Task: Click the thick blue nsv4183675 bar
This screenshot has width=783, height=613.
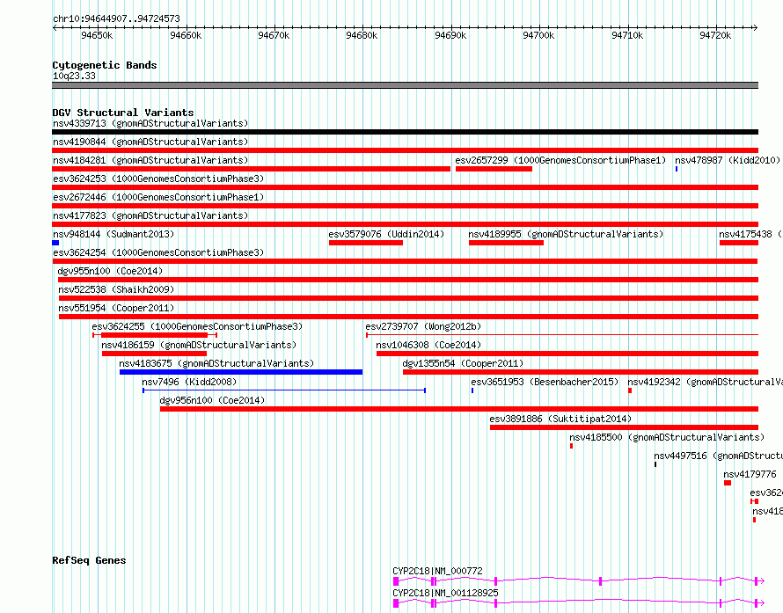Action: (241, 372)
